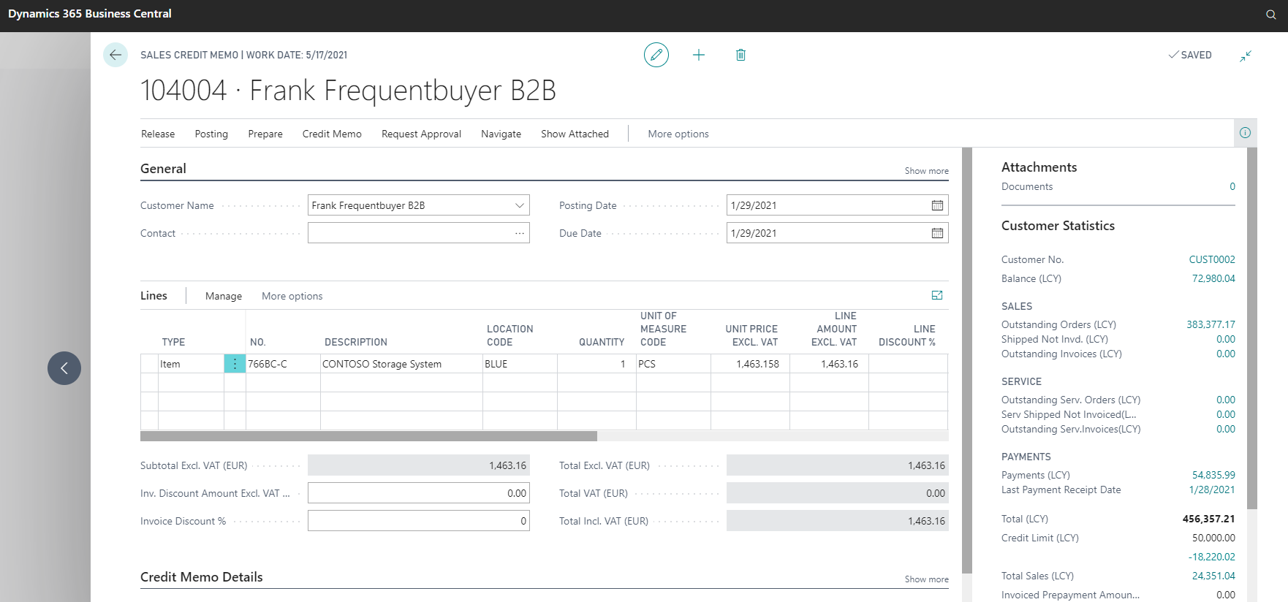Show more in Credit Memo Details
Image resolution: width=1288 pixels, height=602 pixels.
[926, 579]
